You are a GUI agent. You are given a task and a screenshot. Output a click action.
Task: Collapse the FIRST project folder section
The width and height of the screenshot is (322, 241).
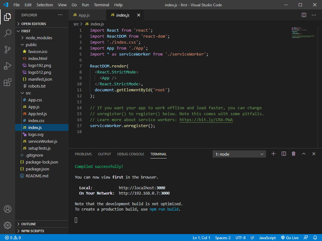point(42,31)
